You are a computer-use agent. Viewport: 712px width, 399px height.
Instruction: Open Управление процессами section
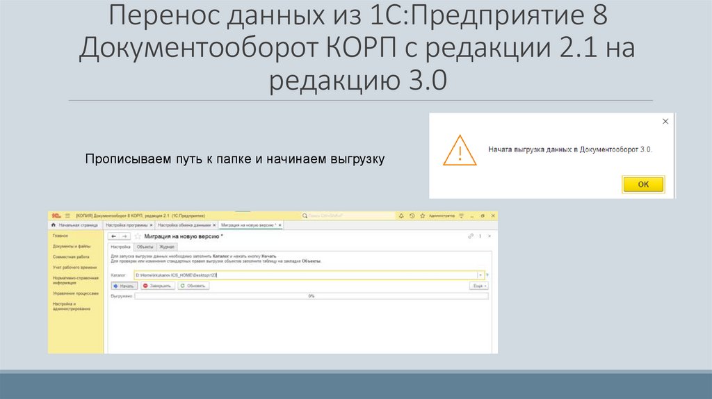pyautogui.click(x=75, y=294)
